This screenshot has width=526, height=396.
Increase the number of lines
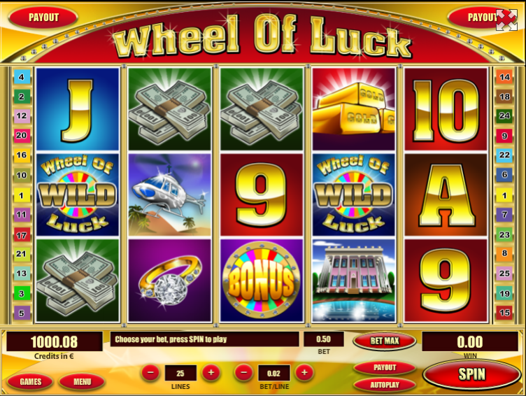[x=211, y=372]
